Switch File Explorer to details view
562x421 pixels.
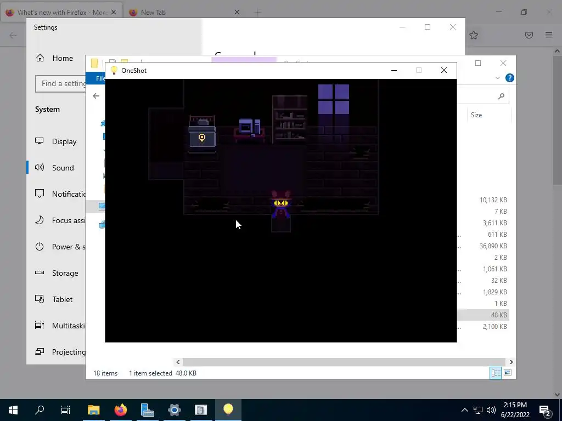pos(496,373)
